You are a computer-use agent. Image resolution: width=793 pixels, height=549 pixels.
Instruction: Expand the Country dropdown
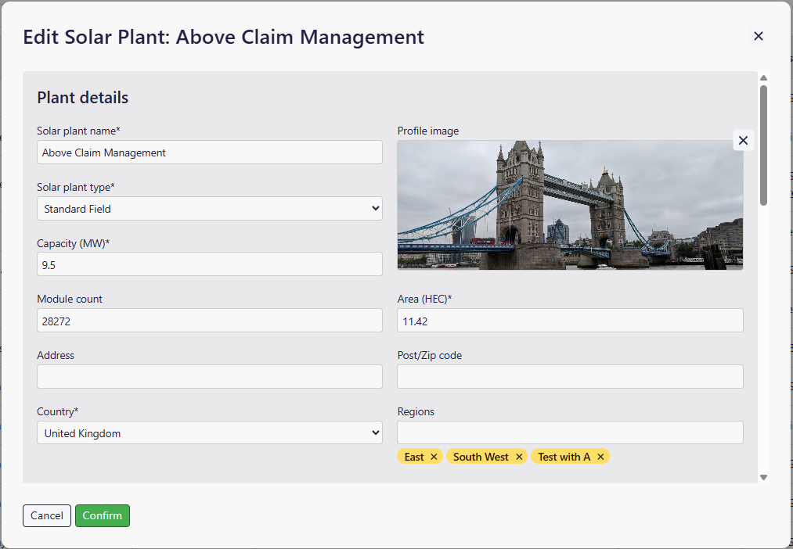tap(210, 433)
